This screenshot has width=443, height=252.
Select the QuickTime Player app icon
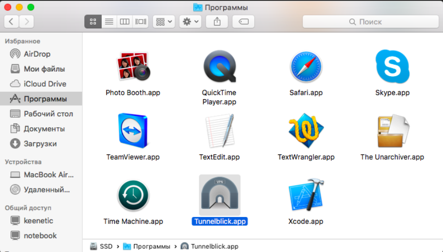click(219, 67)
